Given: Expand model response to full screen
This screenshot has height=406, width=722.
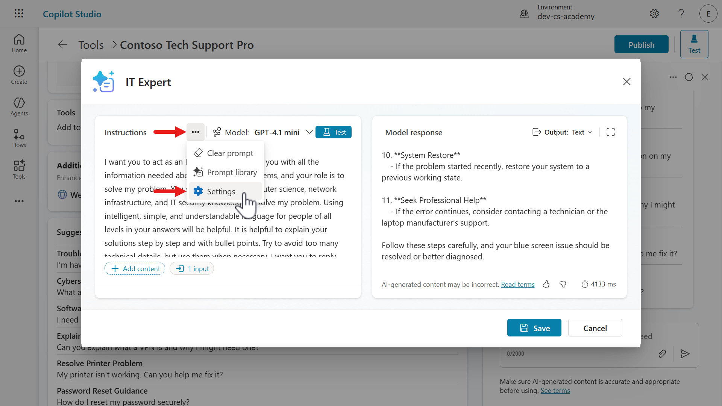Looking at the screenshot, I should pyautogui.click(x=611, y=132).
